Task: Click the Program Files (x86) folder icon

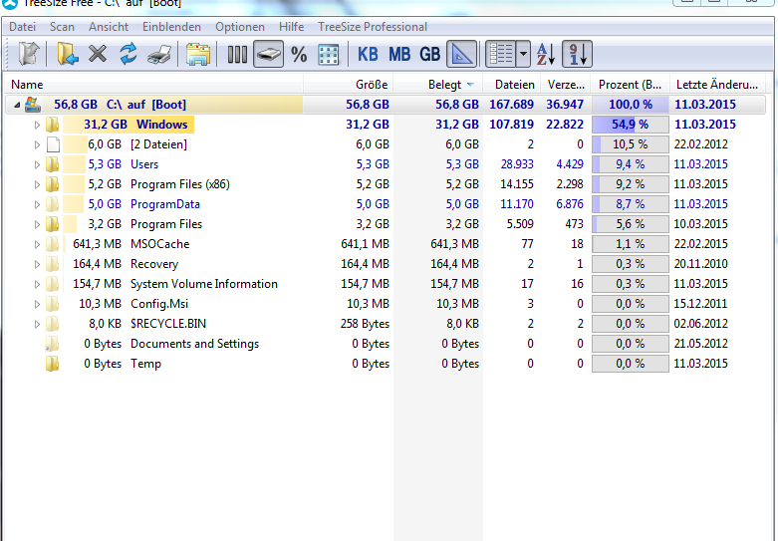Action: point(53,184)
